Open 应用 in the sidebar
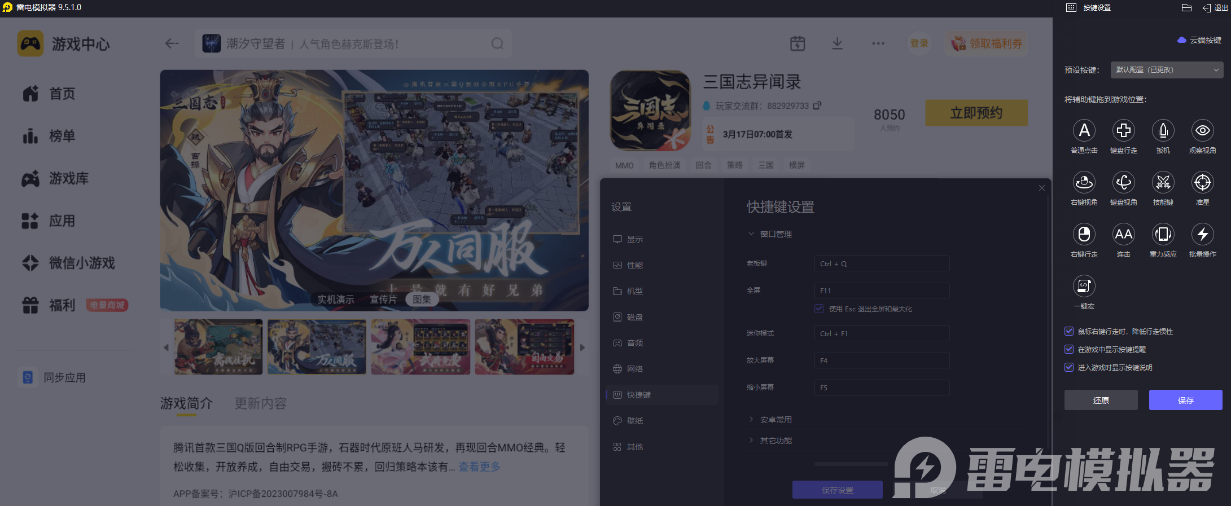The image size is (1231, 506). (49, 221)
